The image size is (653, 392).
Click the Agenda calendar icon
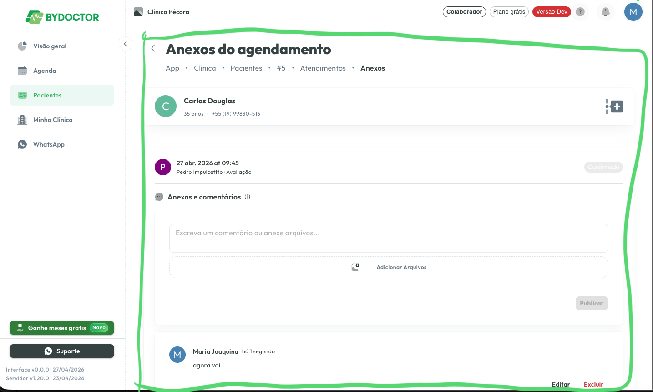(22, 71)
